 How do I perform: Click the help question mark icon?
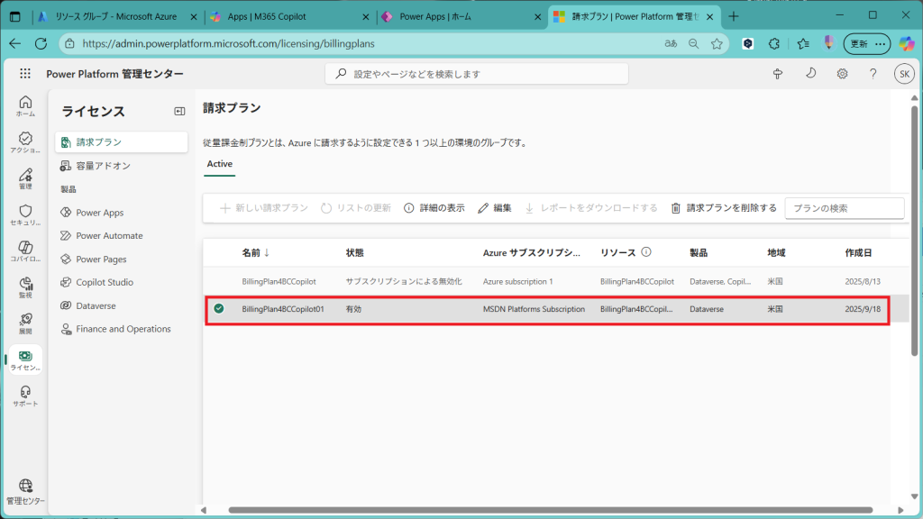pyautogui.click(x=873, y=74)
